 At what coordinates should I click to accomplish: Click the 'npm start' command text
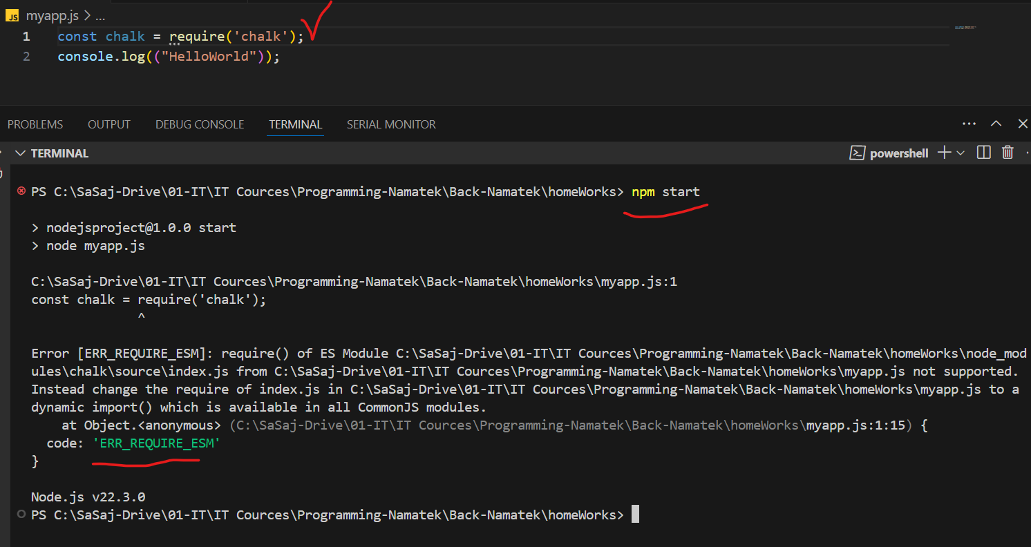coord(665,191)
